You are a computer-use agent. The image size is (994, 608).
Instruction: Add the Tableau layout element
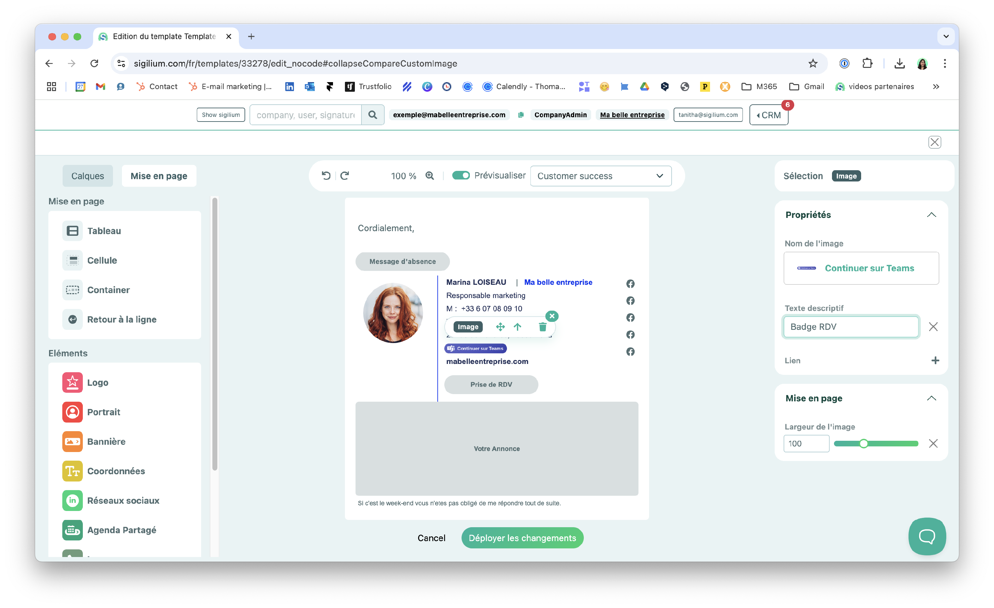104,231
